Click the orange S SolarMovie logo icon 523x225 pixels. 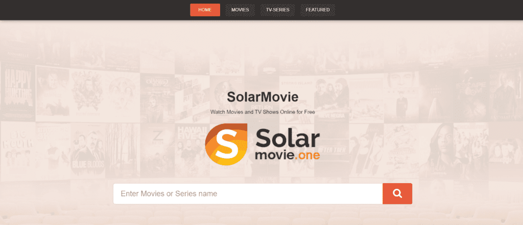pos(226,145)
